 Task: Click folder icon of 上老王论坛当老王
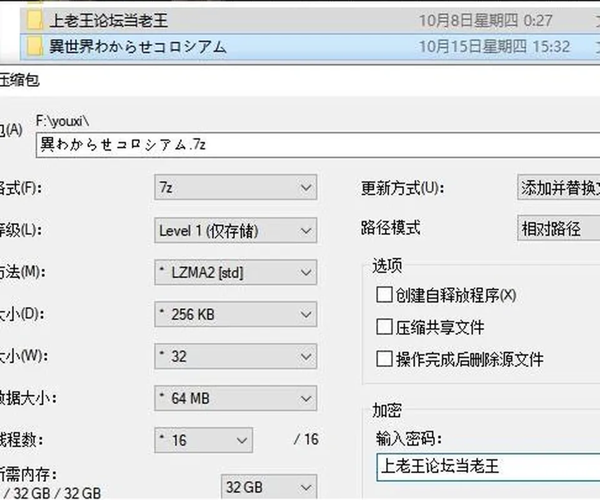(x=34, y=20)
